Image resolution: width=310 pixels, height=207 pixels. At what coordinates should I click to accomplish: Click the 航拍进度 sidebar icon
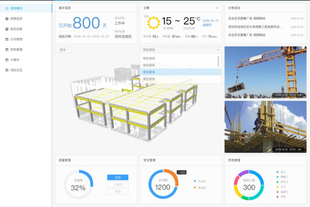[7, 29]
